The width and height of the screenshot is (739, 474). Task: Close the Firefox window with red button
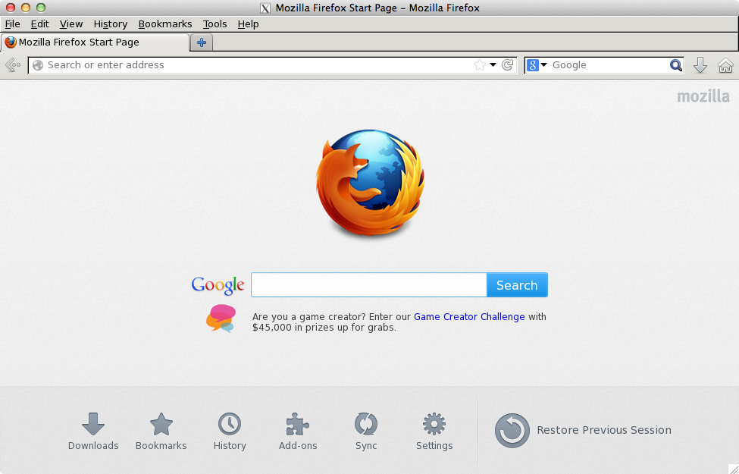tap(11, 8)
